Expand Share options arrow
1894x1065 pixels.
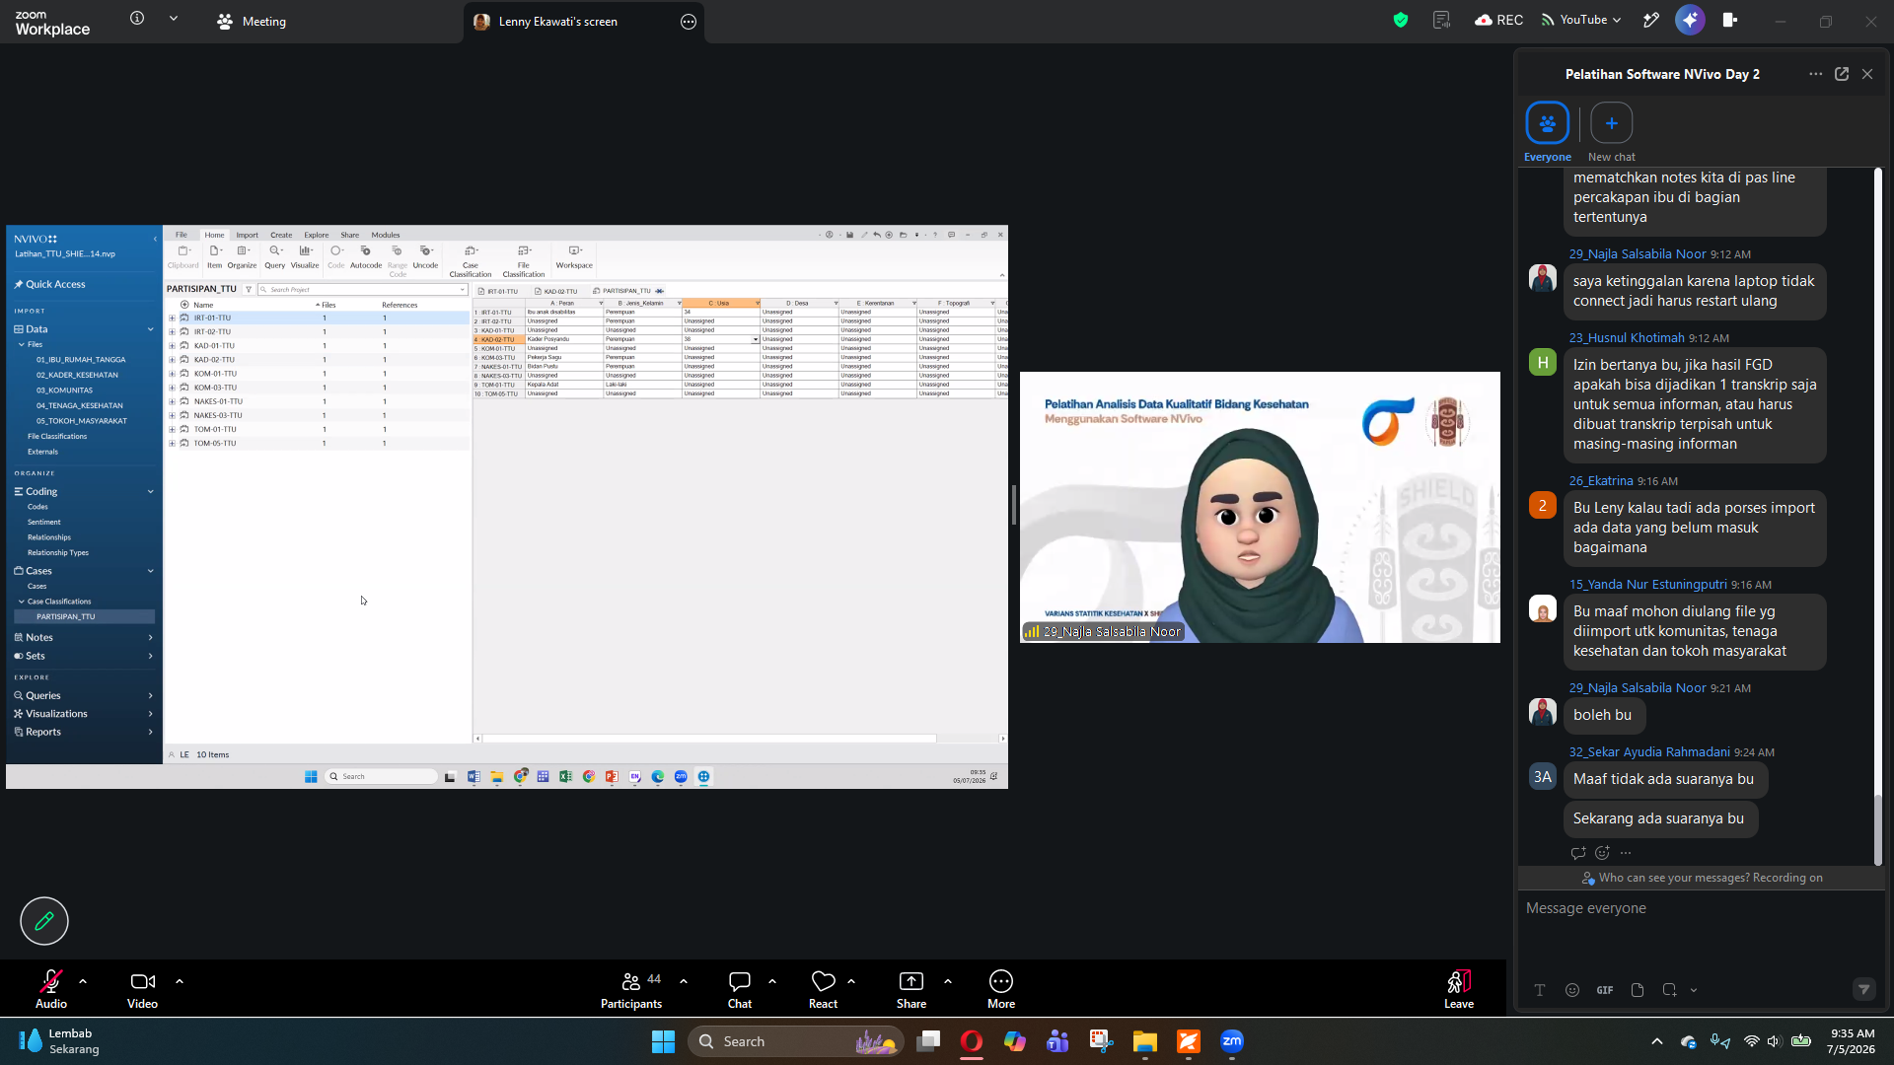[948, 981]
